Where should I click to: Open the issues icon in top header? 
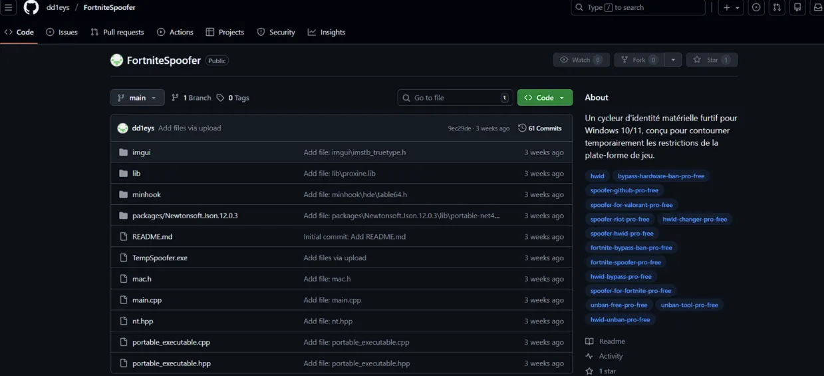pos(756,7)
